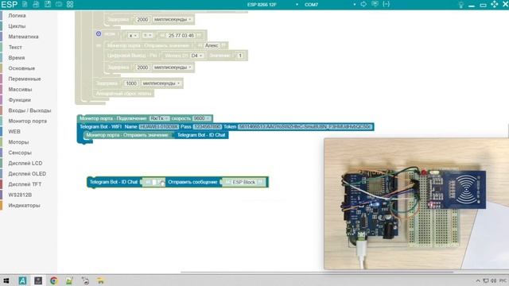This screenshot has width=509, height=286.
Task: Click the horizontal scrollbar at workspace bottom
Action: point(317,272)
